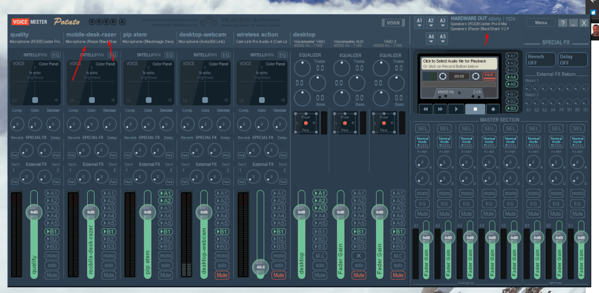Enable B2 routing on the desktop-webcam strip
Viewport: 599px width, 293px height.
click(x=222, y=239)
